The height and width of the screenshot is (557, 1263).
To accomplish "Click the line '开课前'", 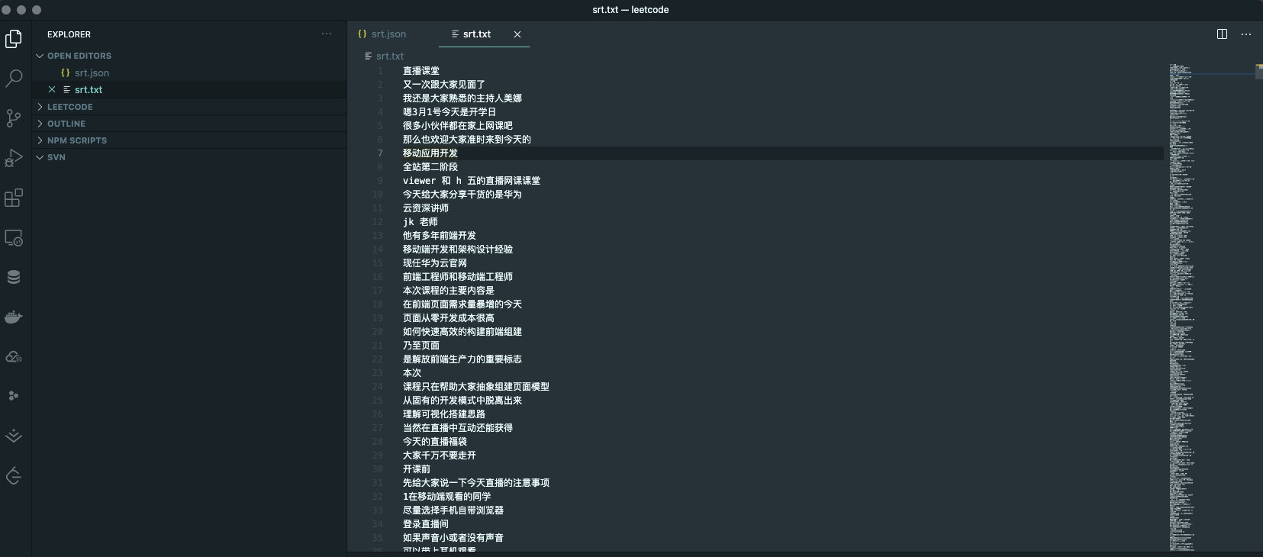I will (x=417, y=468).
